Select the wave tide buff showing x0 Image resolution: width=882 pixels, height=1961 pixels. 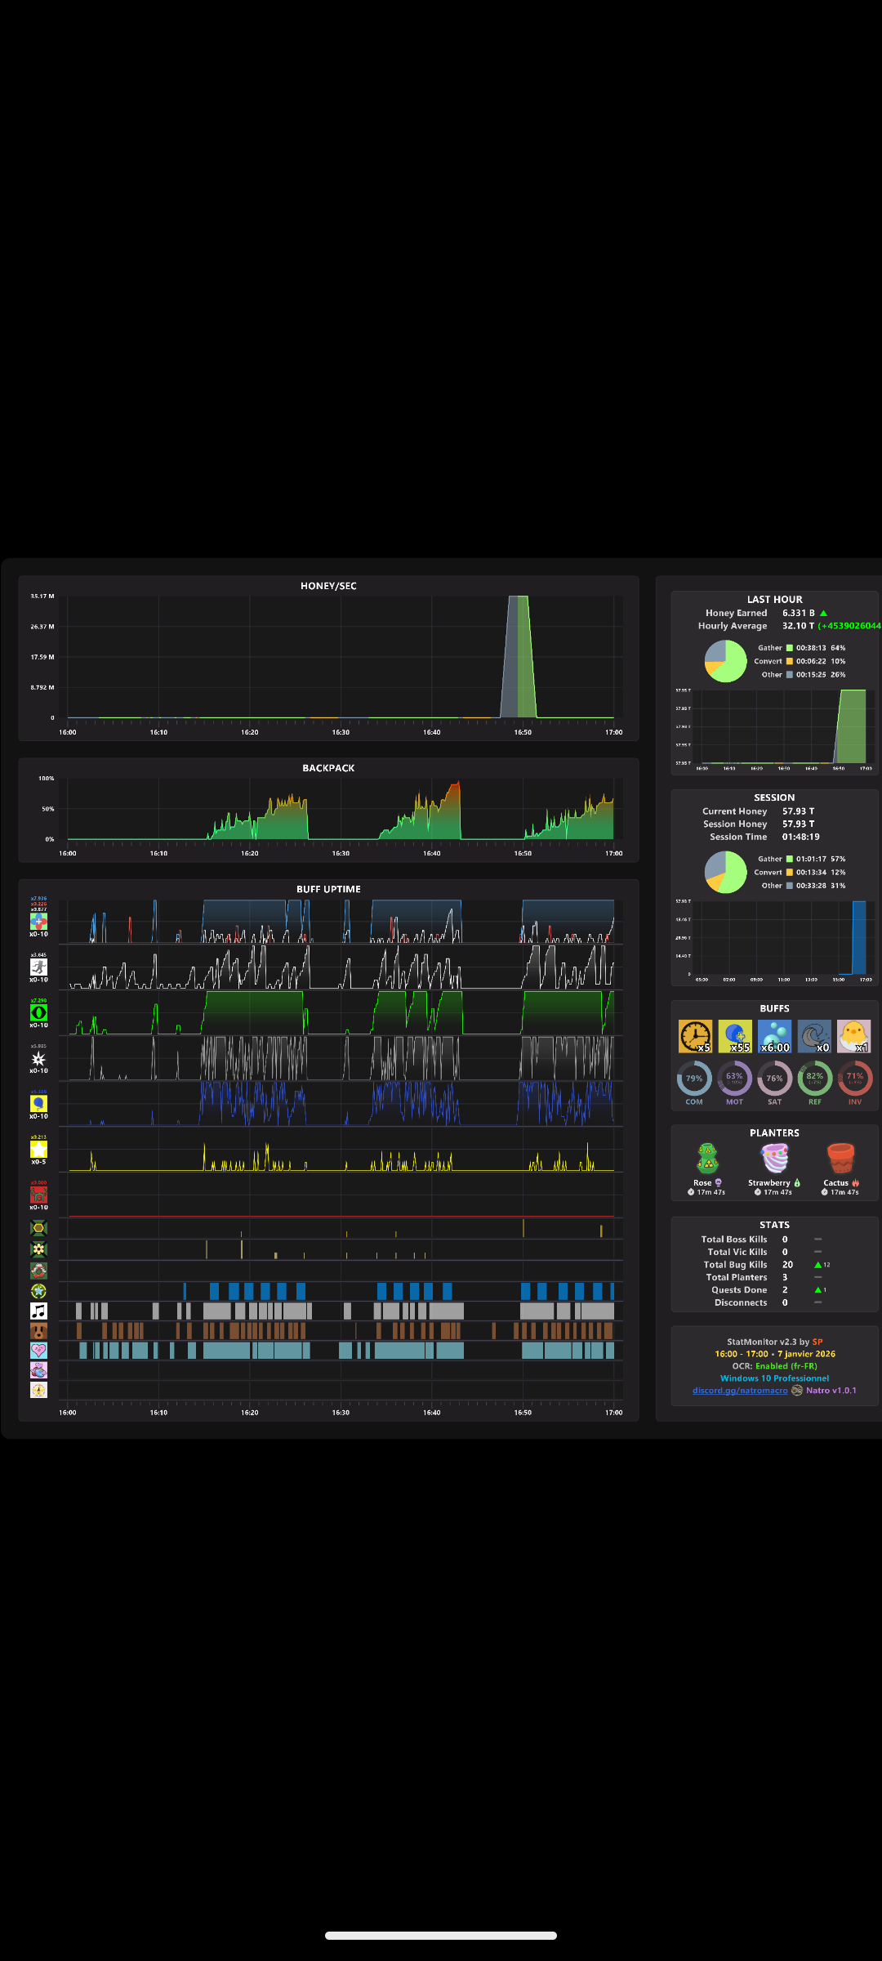[x=815, y=1036]
